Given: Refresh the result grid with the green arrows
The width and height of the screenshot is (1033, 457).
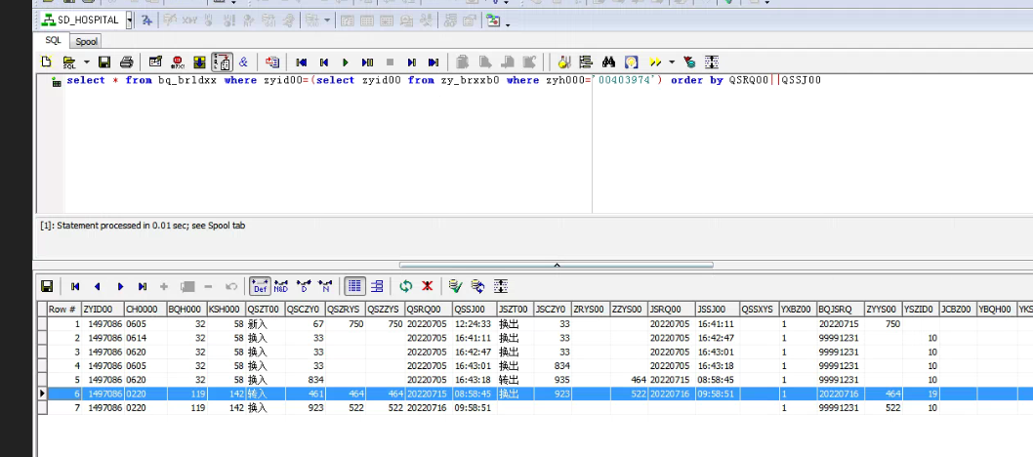Looking at the screenshot, I should (405, 286).
